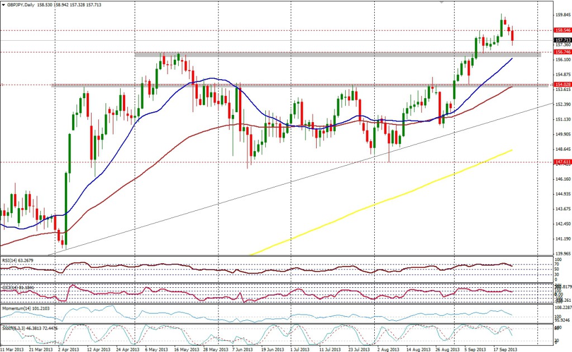The image size is (572, 352).
Task: Select the yellow moving average line
Action: point(391,197)
